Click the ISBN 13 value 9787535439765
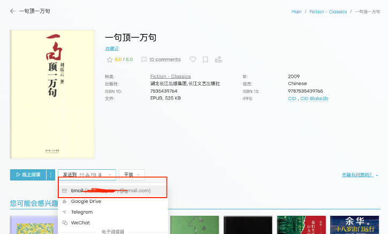The image size is (388, 234). 305,91
